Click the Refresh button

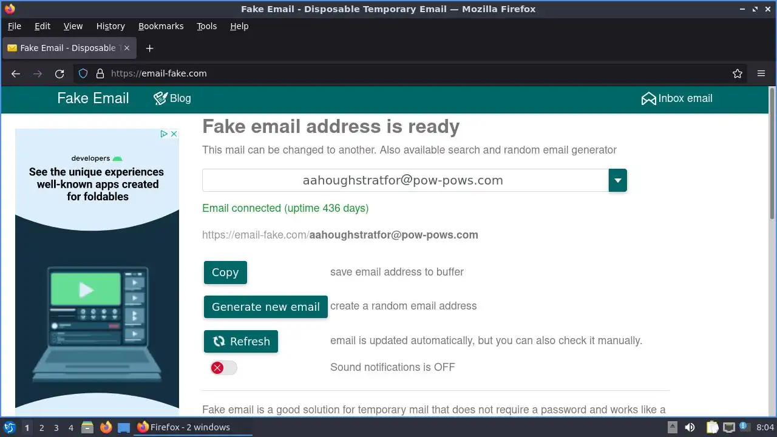click(241, 341)
